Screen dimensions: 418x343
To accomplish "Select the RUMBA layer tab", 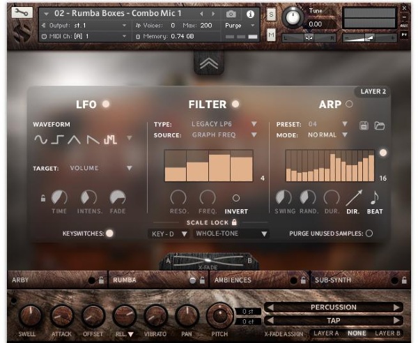I will (x=158, y=280).
